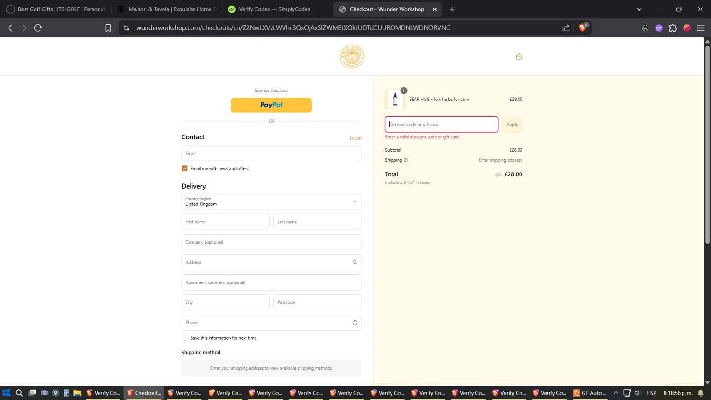This screenshot has height=400, width=711.
Task: Bookmark this page icon
Action: click(108, 28)
